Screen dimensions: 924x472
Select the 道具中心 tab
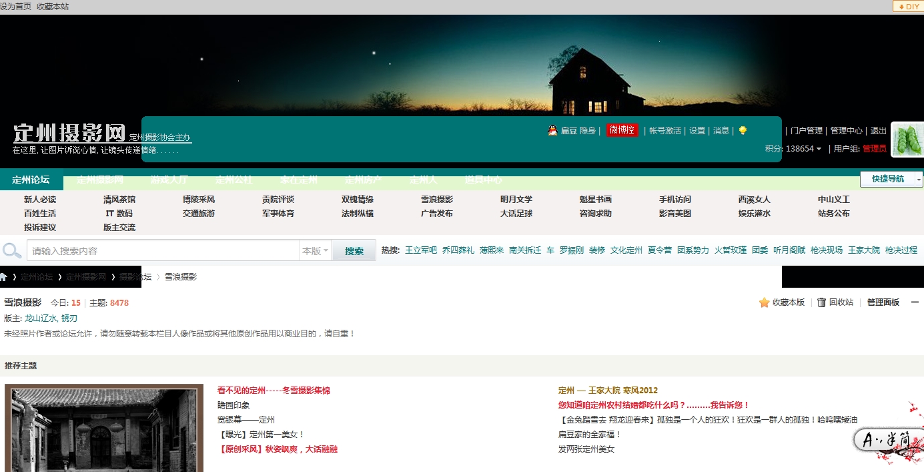pos(484,180)
